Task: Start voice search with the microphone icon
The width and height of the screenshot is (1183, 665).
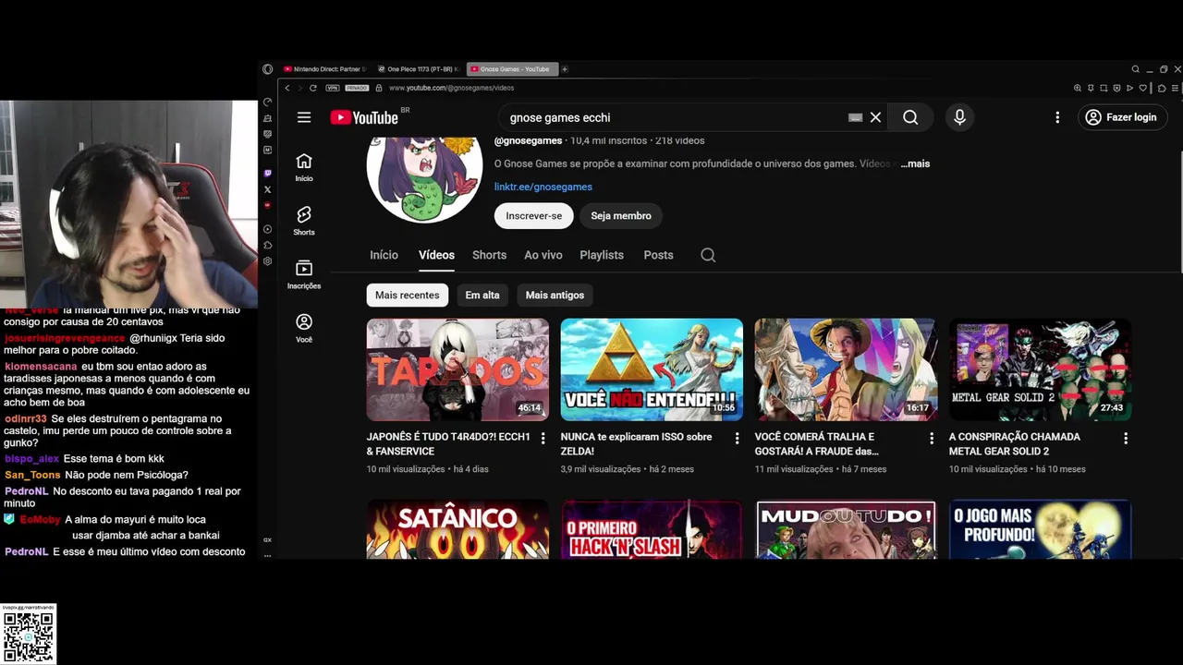Action: [959, 117]
